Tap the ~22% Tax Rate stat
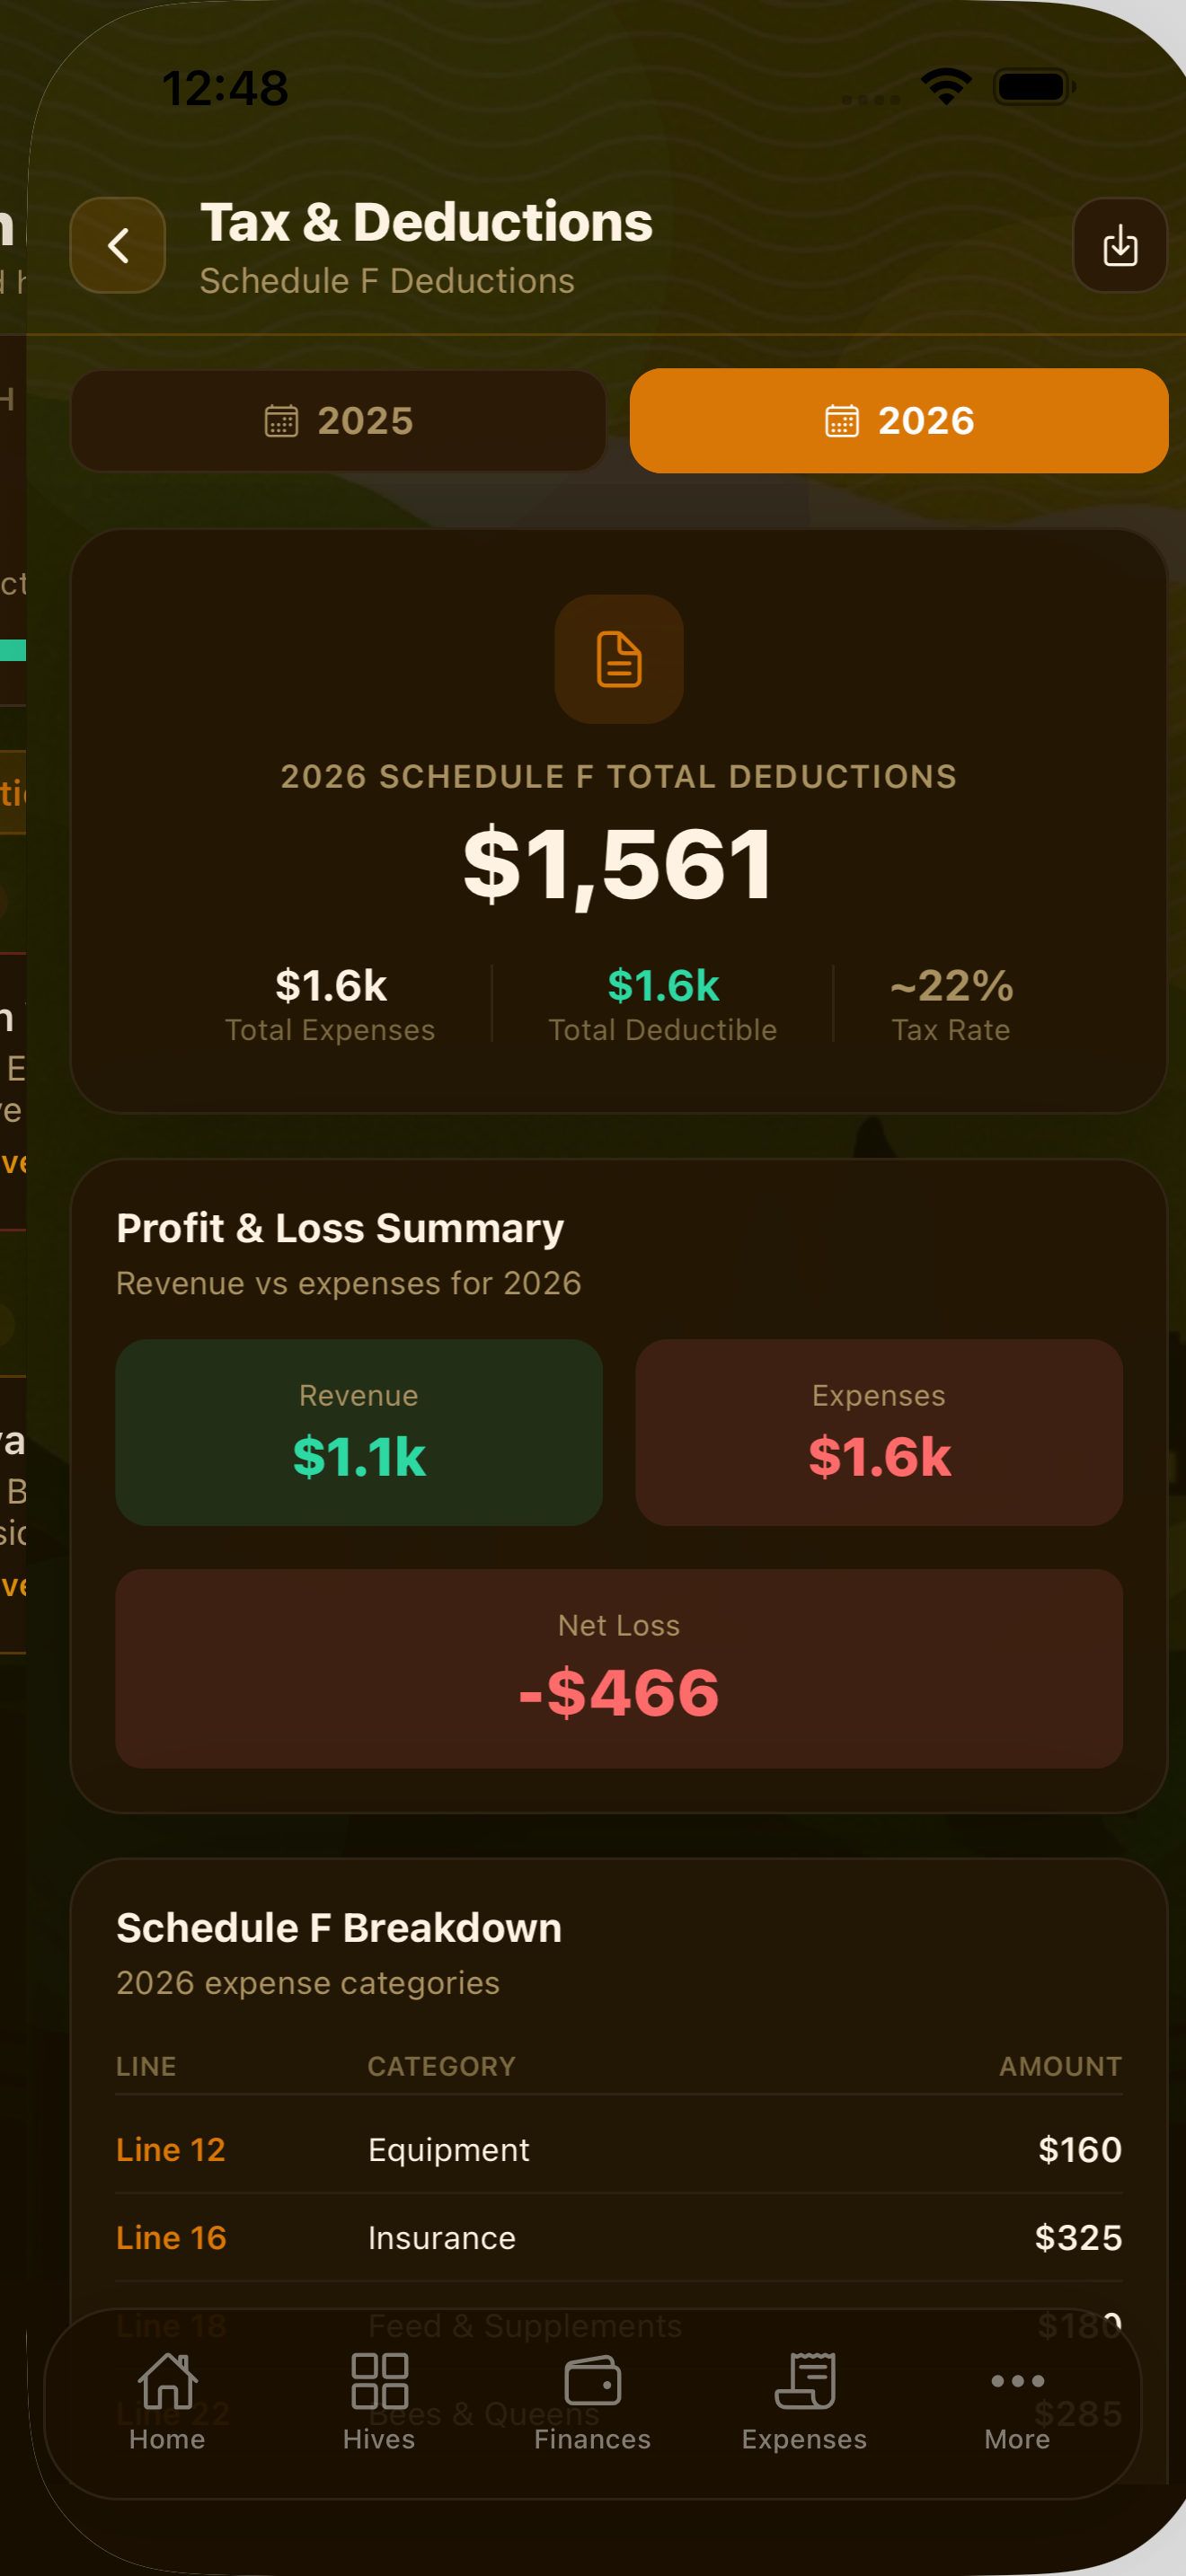The height and width of the screenshot is (2576, 1186). 950,1004
